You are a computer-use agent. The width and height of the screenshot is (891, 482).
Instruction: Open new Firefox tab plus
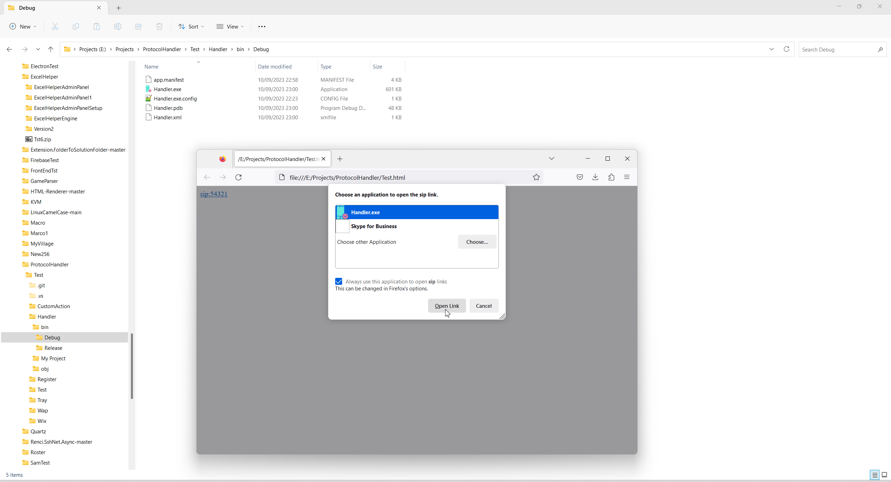coord(340,159)
